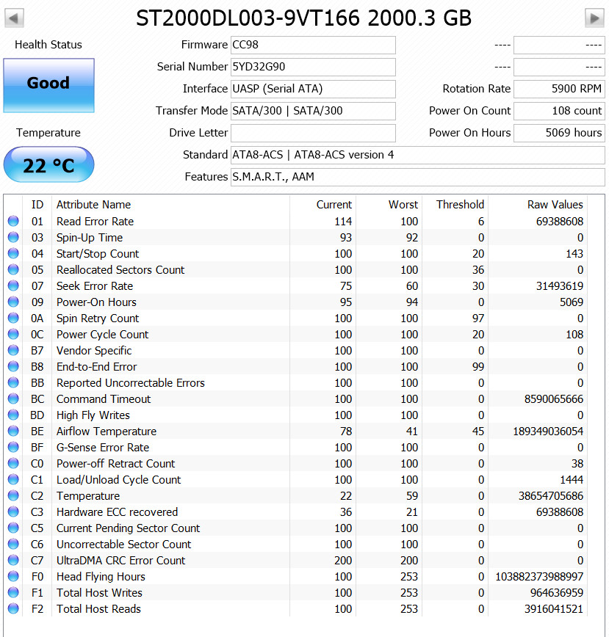Click the Raw Values column header
The height and width of the screenshot is (637, 609).
tap(555, 204)
